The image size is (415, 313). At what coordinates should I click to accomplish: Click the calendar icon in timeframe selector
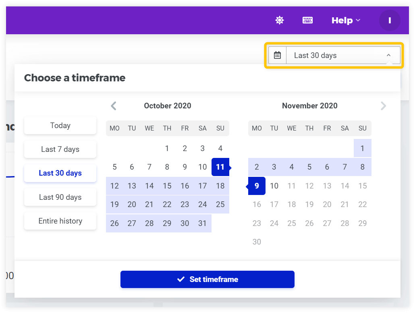tap(277, 55)
